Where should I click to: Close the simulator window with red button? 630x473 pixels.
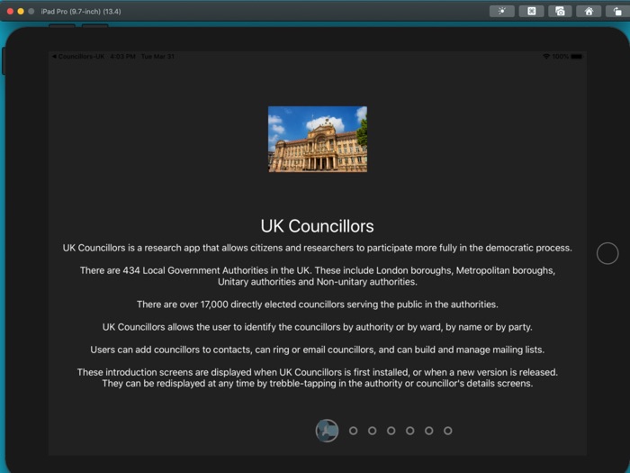pos(10,11)
